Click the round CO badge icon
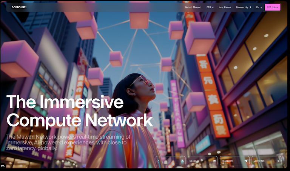Viewport: 290px width, 171px height. click(x=3, y=166)
